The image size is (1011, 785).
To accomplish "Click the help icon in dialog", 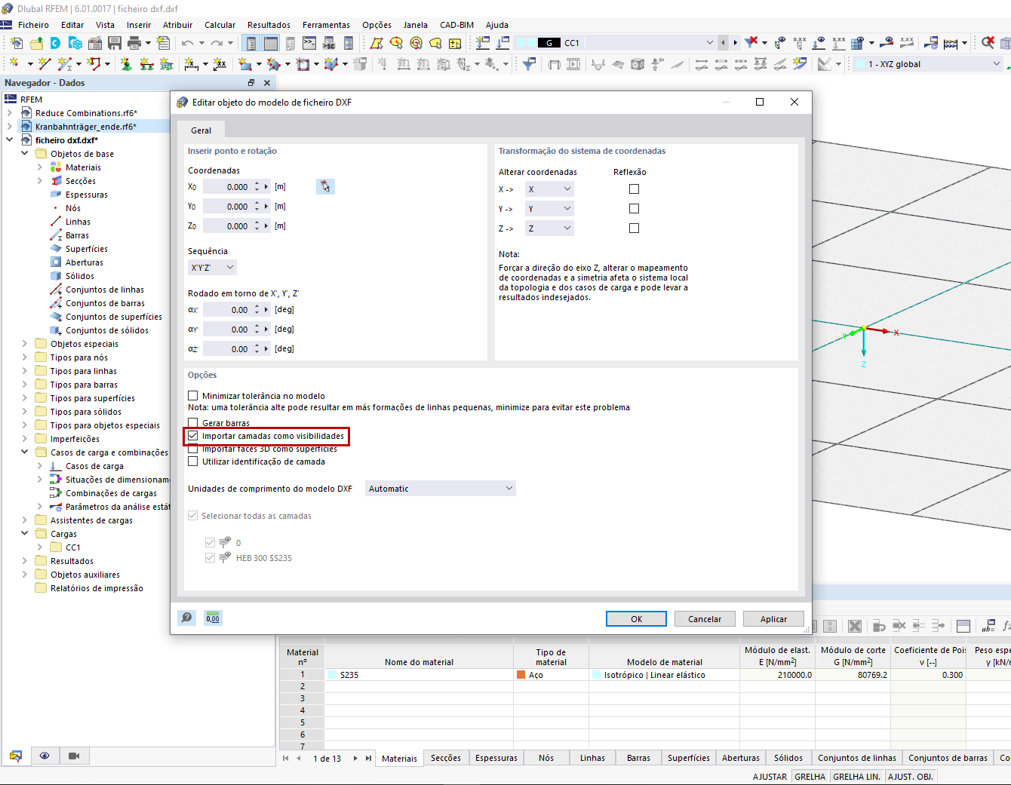I will (x=186, y=618).
